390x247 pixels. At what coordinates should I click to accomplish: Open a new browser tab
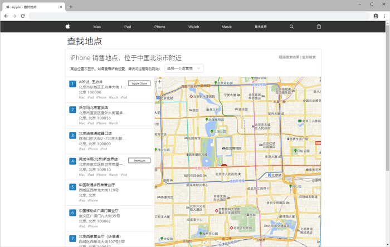tap(71, 7)
